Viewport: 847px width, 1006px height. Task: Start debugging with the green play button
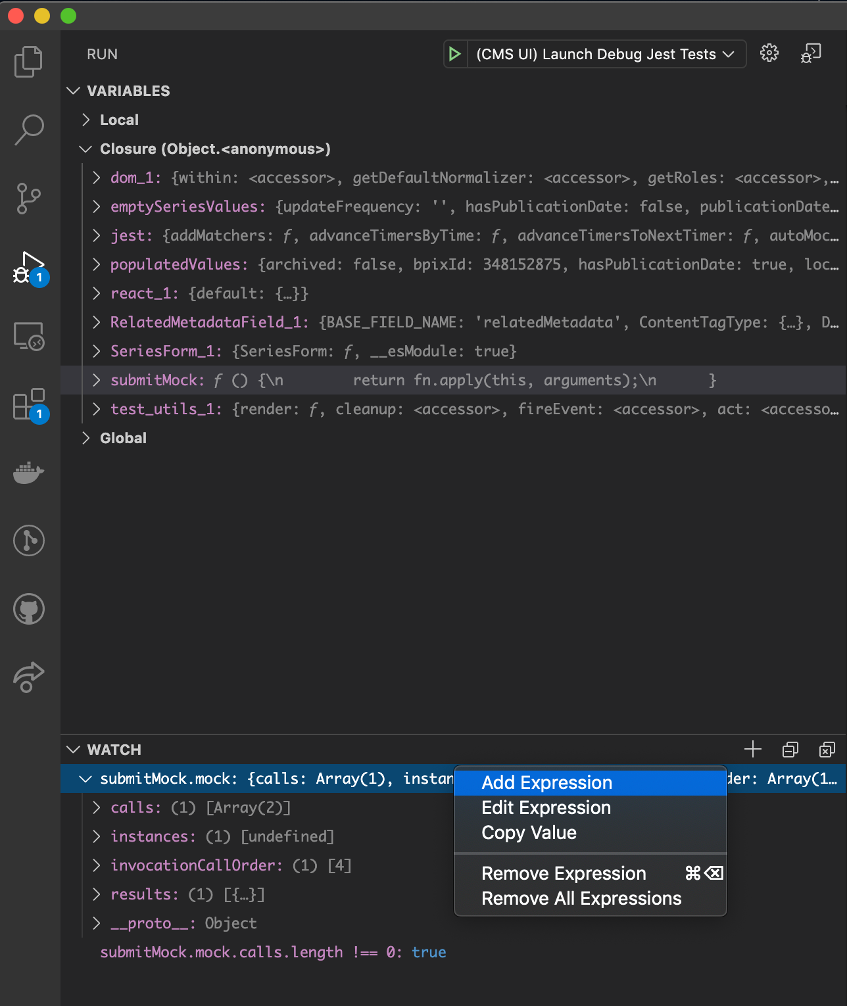click(454, 54)
